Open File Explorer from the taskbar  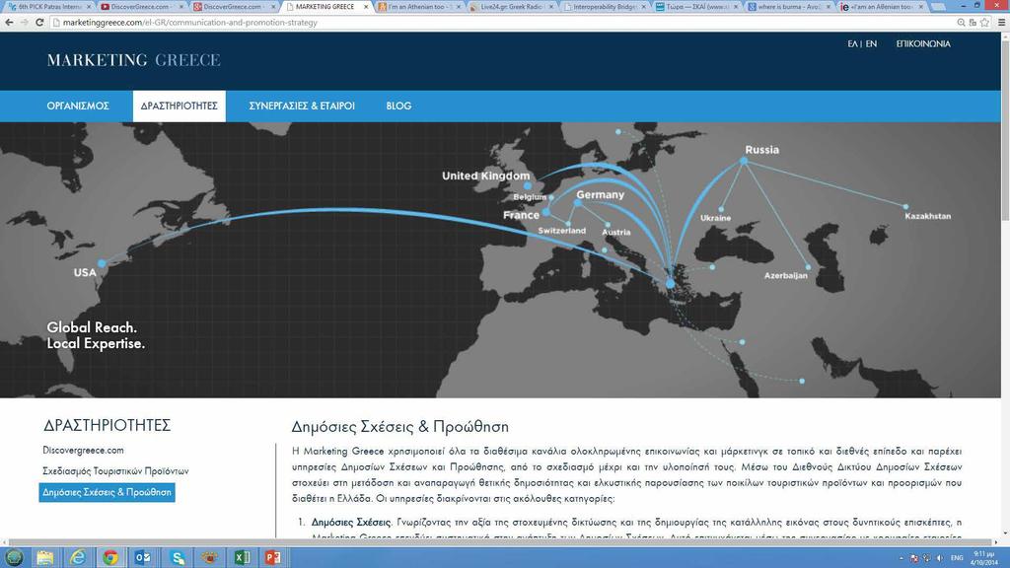pyautogui.click(x=45, y=557)
